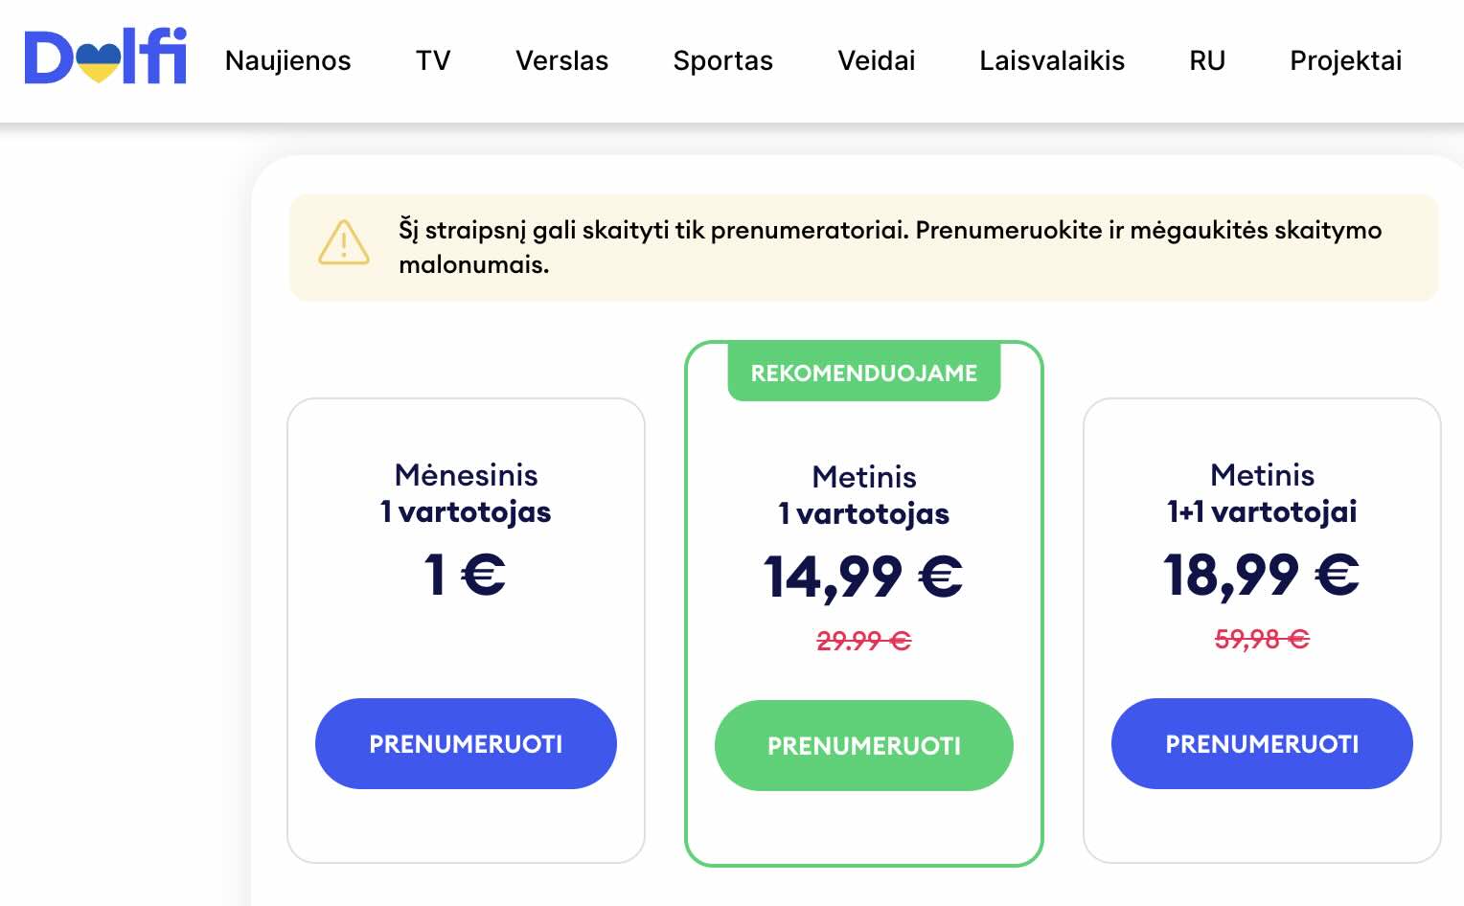The image size is (1464, 906).
Task: Navigate to Sportas
Action: (x=722, y=61)
